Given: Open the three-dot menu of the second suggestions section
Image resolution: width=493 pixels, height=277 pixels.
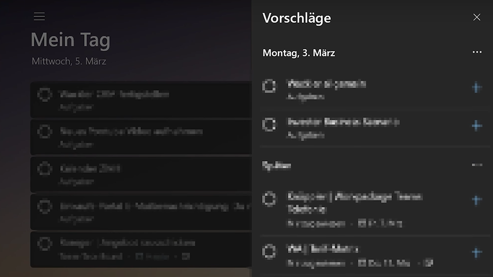Looking at the screenshot, I should click(x=477, y=165).
